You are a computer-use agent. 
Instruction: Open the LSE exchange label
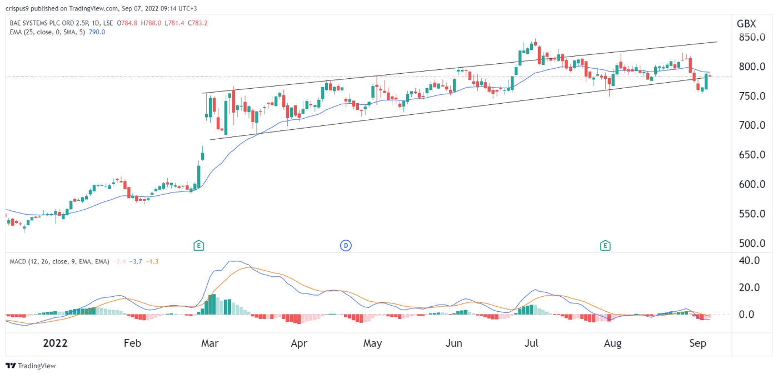pos(107,23)
